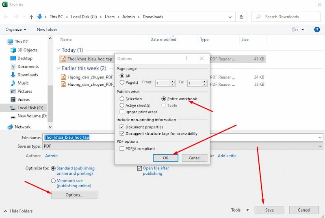
Task: Click OK in the Options dialog
Action: pyautogui.click(x=165, y=158)
